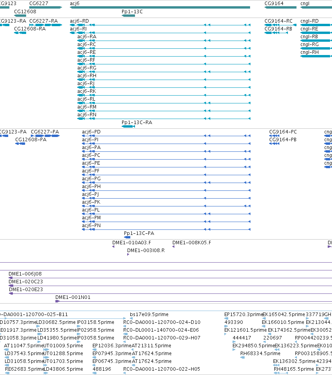Click transcript acj6-RG

[87, 68]
